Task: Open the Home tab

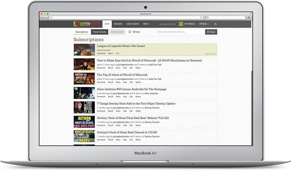Action: tap(107, 24)
